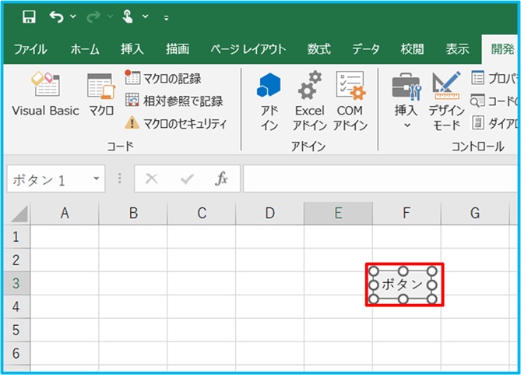
Task: Open COM アドイン dialog
Action: tap(350, 101)
